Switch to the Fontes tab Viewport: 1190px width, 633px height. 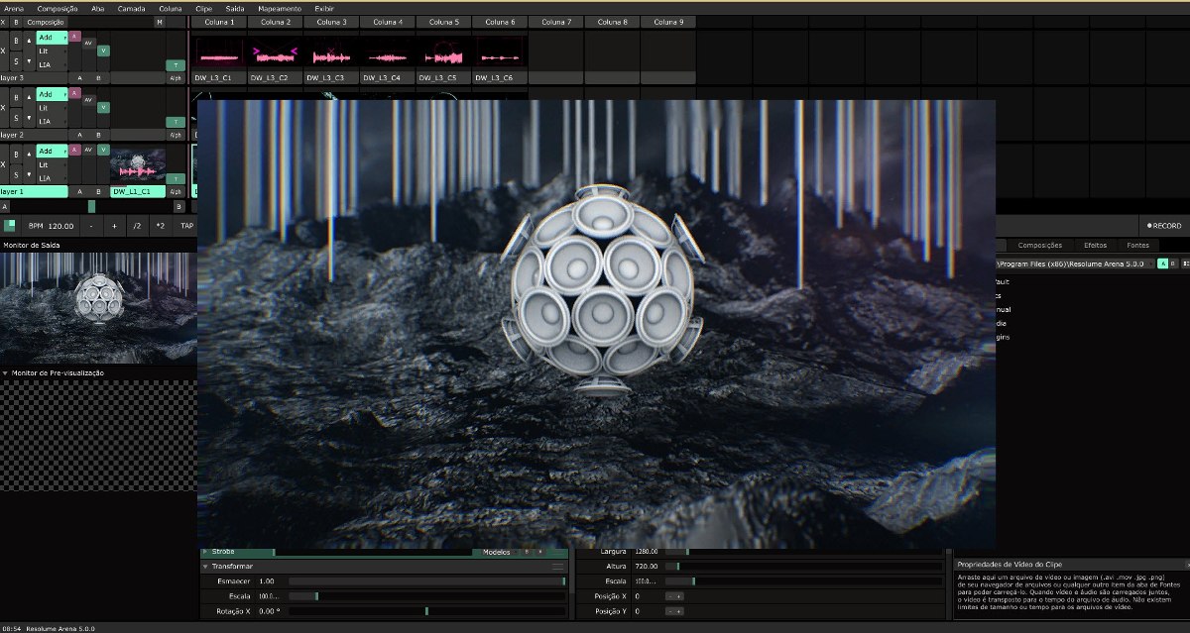1137,245
